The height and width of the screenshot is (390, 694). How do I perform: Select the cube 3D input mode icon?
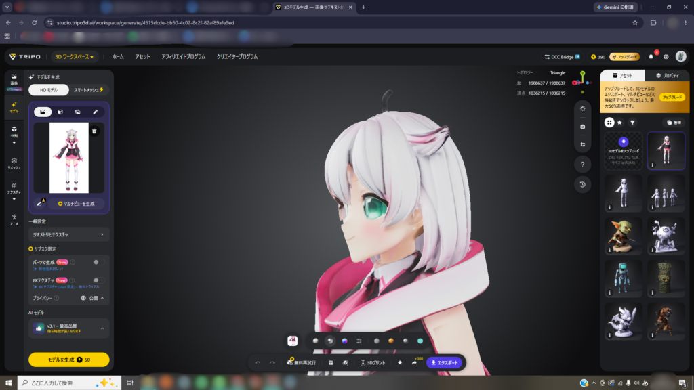tap(60, 112)
